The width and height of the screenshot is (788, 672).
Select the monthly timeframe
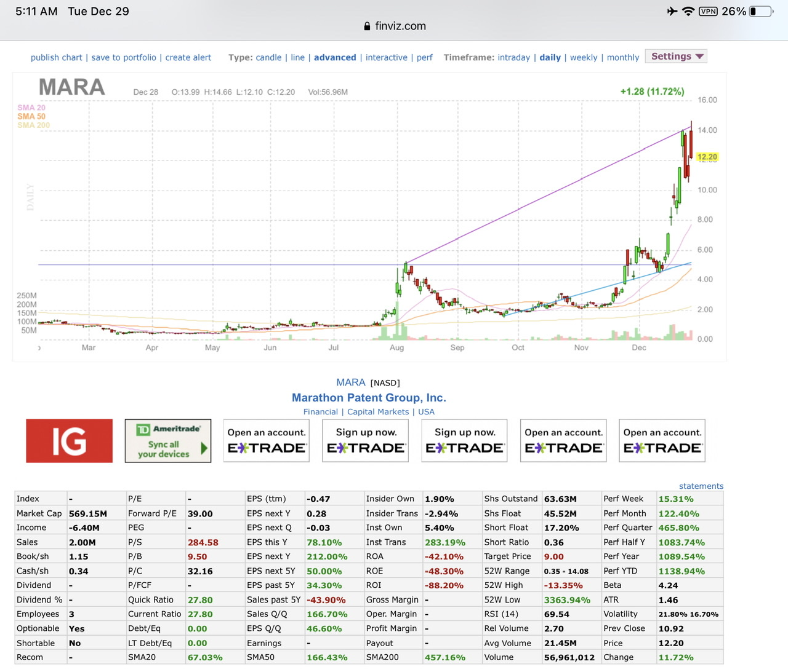point(623,57)
